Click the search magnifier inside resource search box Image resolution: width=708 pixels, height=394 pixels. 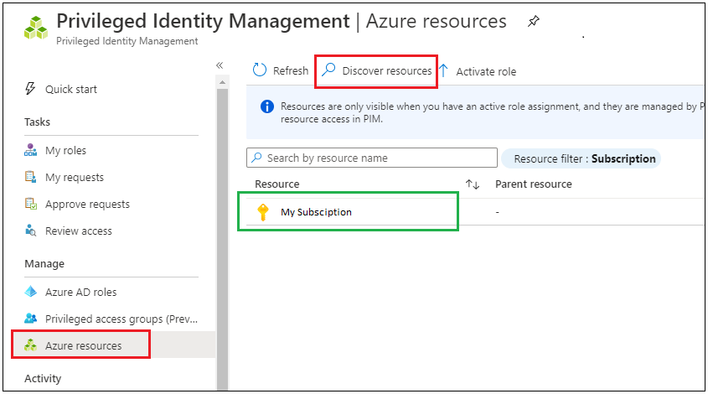(x=256, y=158)
